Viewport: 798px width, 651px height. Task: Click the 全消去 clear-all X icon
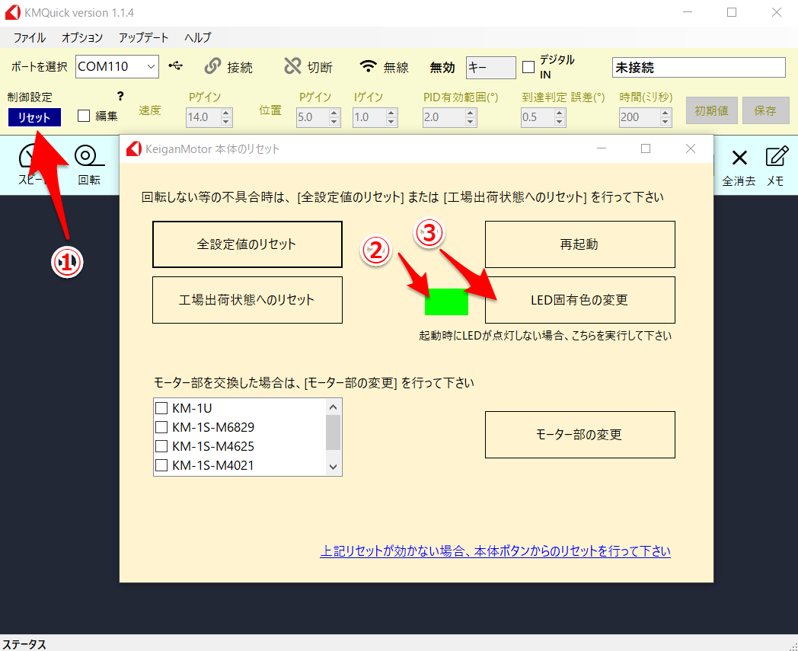coord(739,158)
